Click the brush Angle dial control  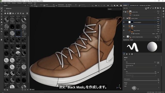coord(134,88)
